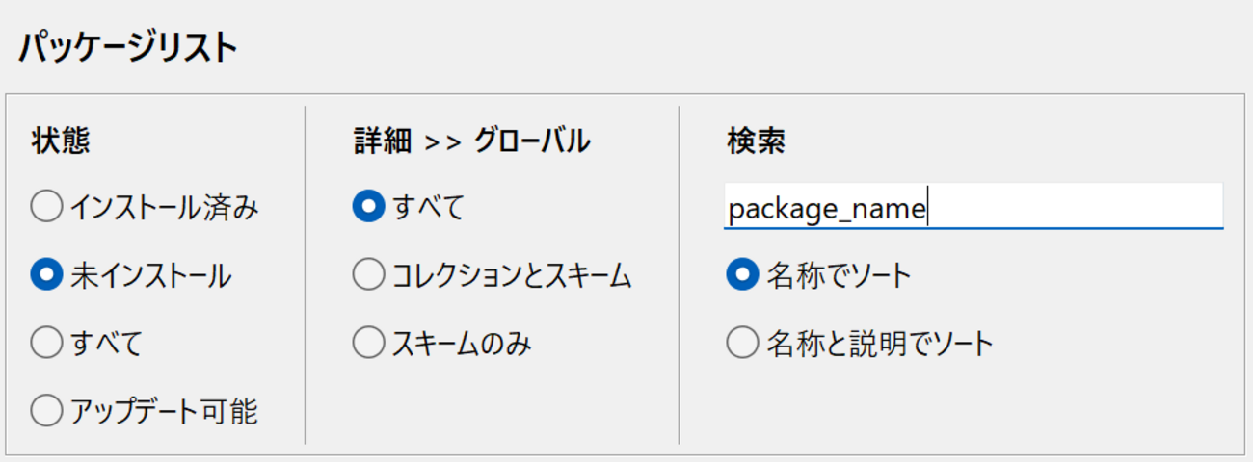Viewport: 1253px width, 462px height.
Task: Click the package_name search field
Action: click(x=973, y=207)
